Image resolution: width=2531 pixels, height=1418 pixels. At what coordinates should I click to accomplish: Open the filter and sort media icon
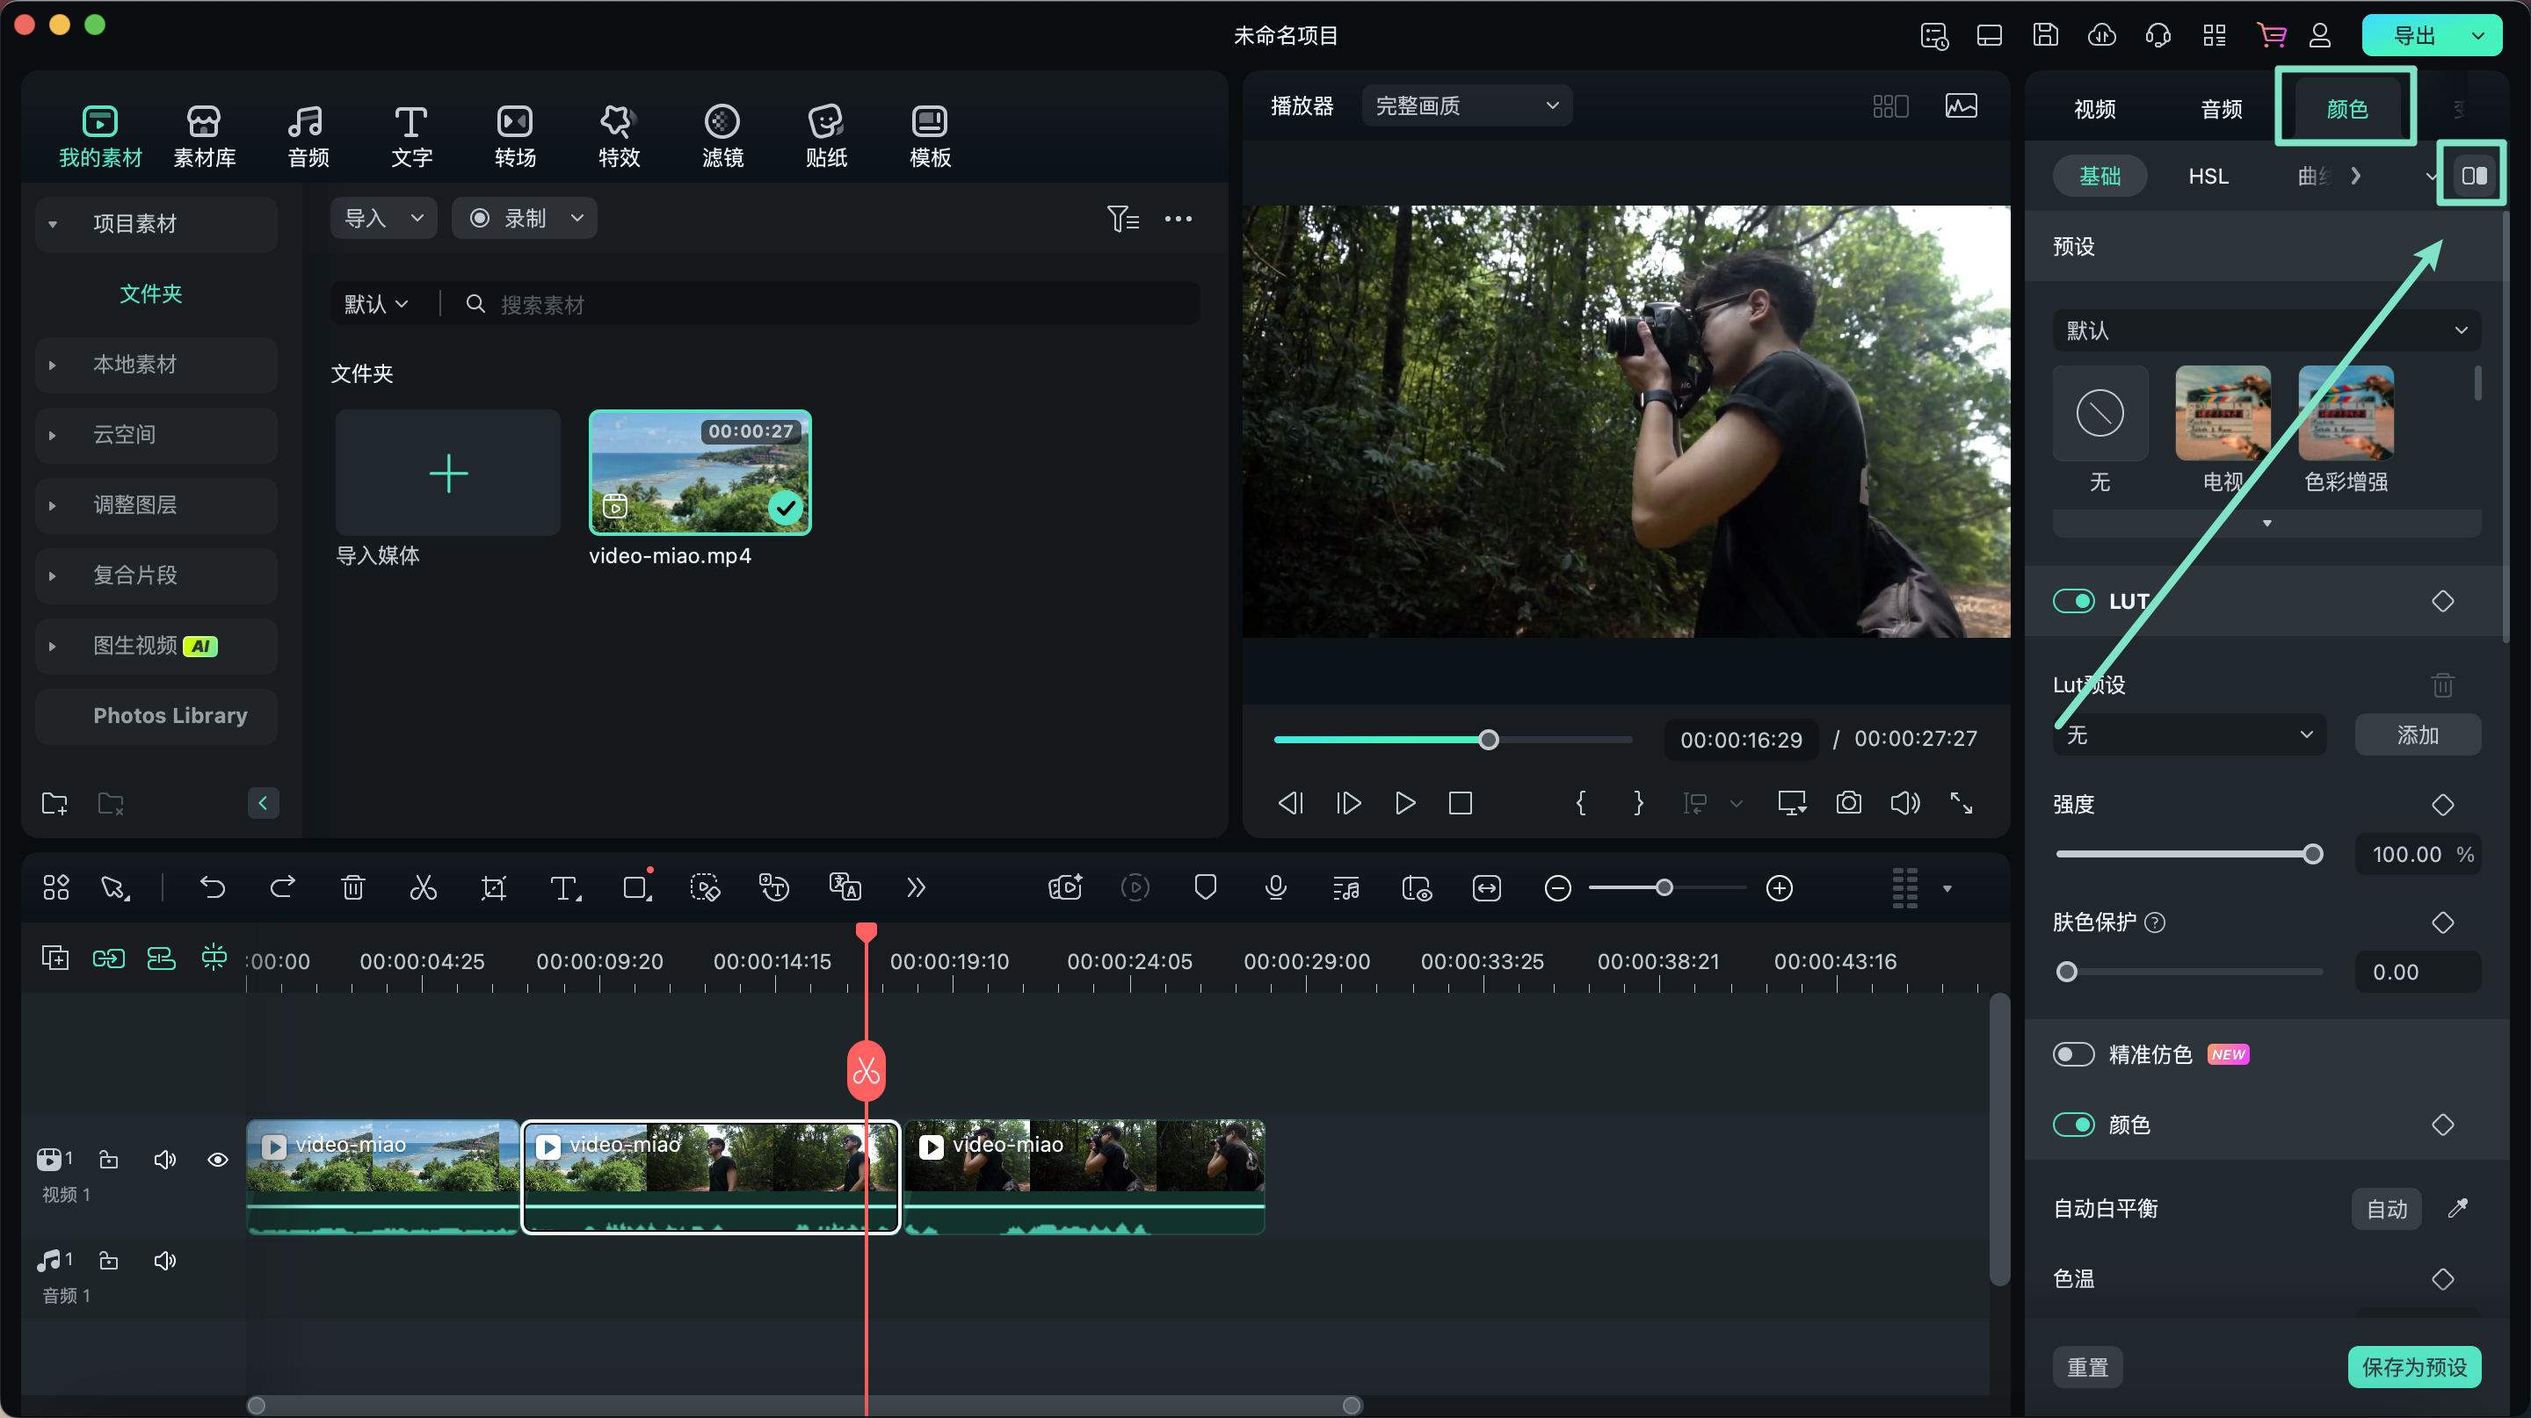[x=1123, y=218]
